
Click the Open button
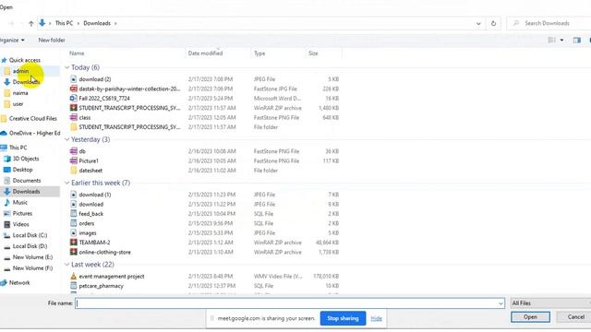[x=530, y=317]
